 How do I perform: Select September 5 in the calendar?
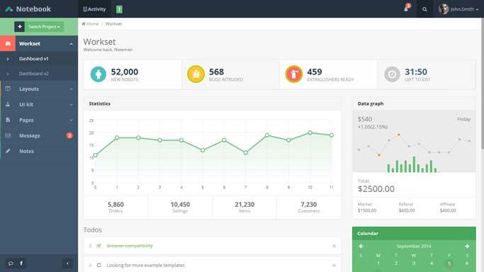(449, 263)
